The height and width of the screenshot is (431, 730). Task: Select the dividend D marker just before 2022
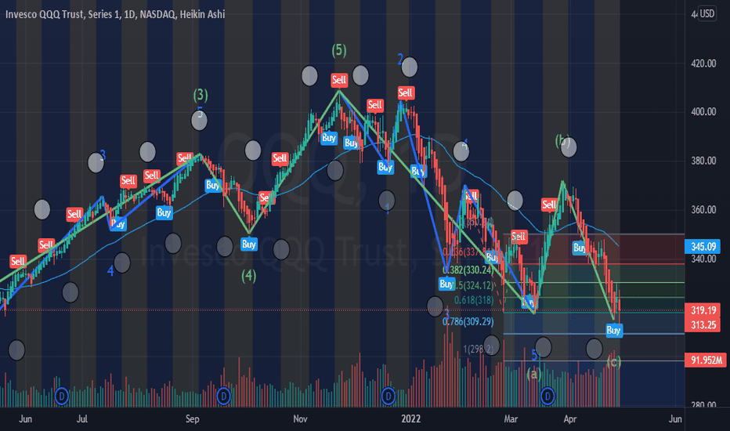[388, 397]
